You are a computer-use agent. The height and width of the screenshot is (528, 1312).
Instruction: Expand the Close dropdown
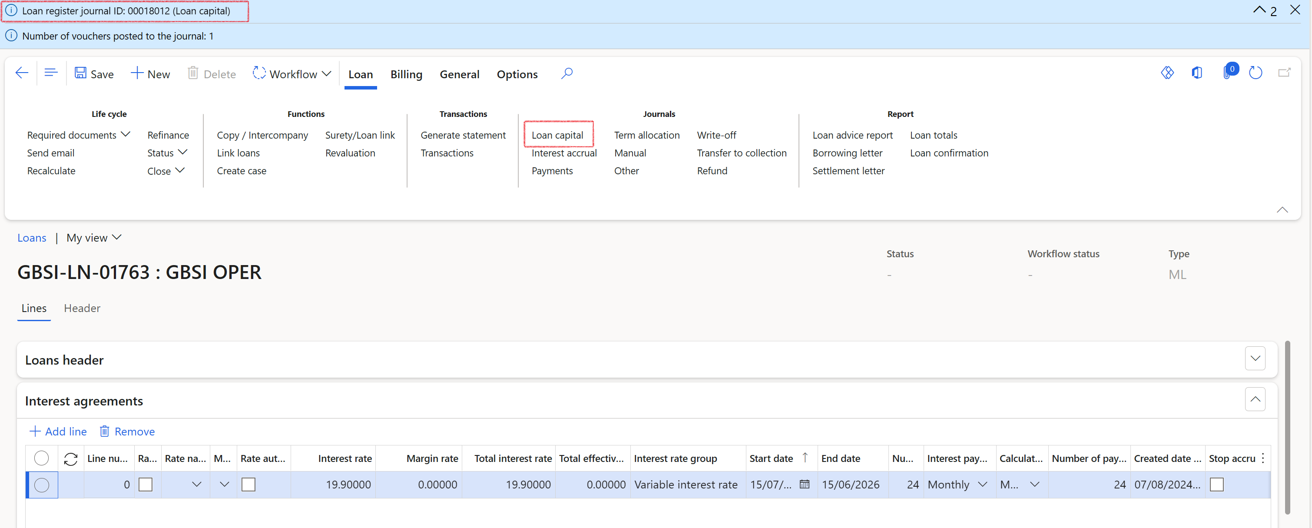click(x=166, y=171)
